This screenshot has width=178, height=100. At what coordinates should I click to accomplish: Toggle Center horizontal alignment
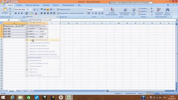coord(45,13)
